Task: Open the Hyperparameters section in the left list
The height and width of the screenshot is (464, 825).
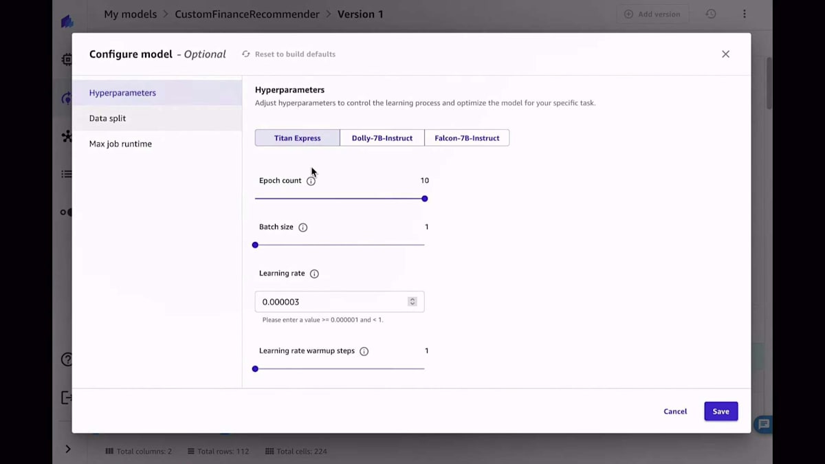Action: click(x=157, y=93)
